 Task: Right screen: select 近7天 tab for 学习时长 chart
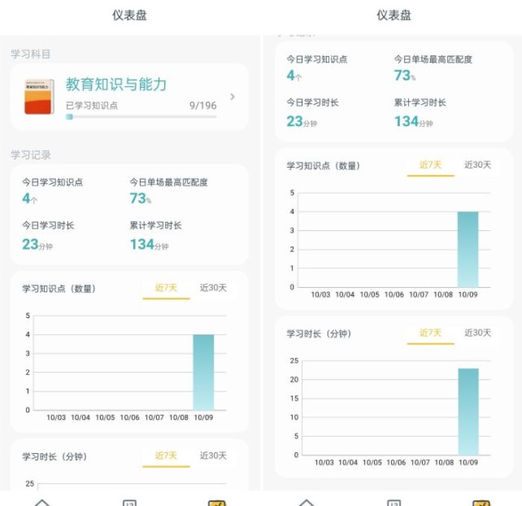[430, 334]
